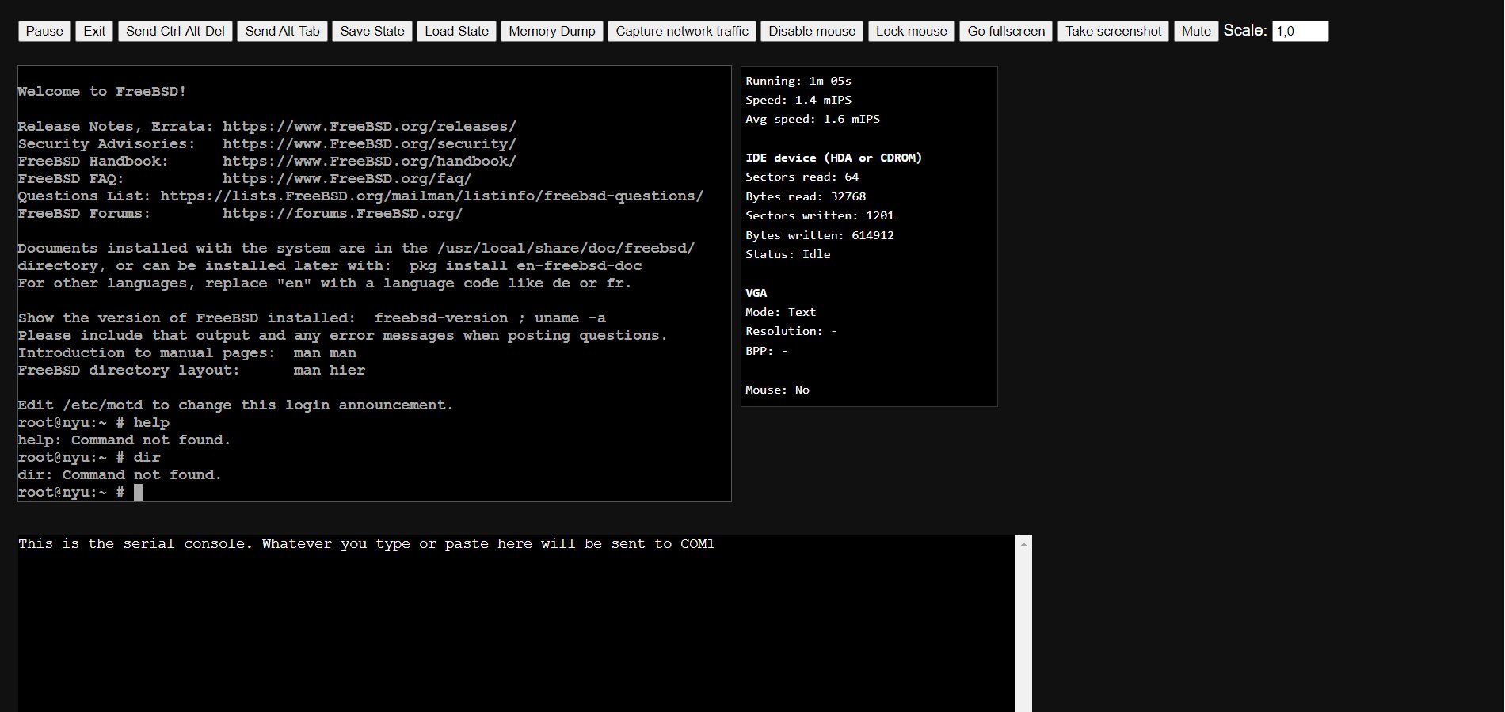Click 'help: Command not found.' line
Screen dimensions: 1505x712
[124, 440]
